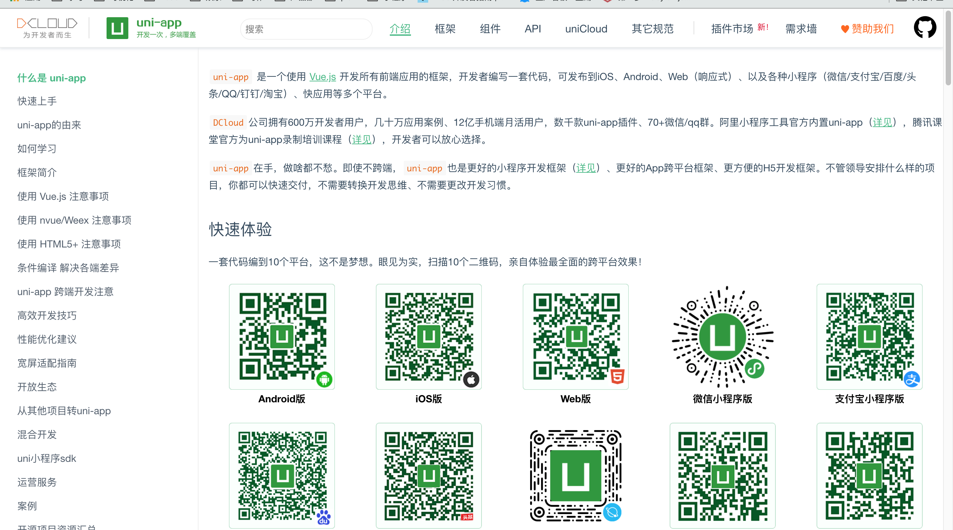Click the 微信小程序版 circular code

[722, 336]
